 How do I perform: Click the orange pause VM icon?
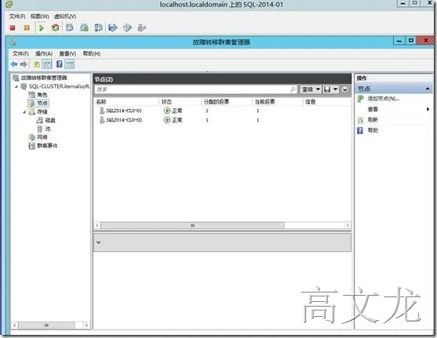coord(27,27)
